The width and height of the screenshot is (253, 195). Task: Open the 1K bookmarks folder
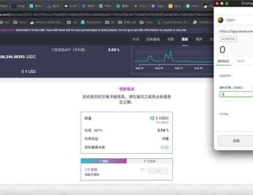tap(110, 22)
